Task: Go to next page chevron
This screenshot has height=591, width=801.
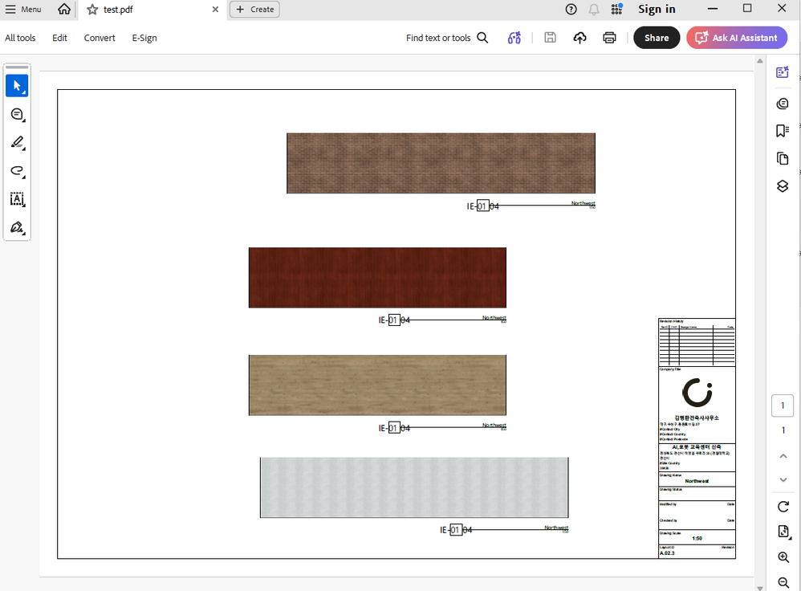Action: pos(783,480)
